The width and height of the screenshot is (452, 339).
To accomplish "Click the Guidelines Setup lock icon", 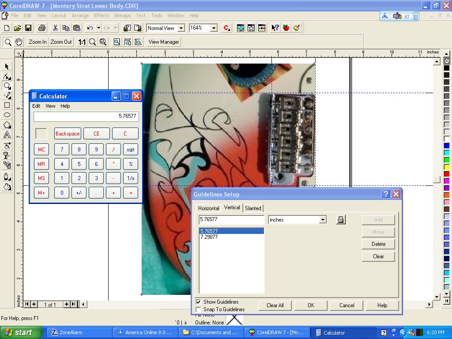I will 341,220.
